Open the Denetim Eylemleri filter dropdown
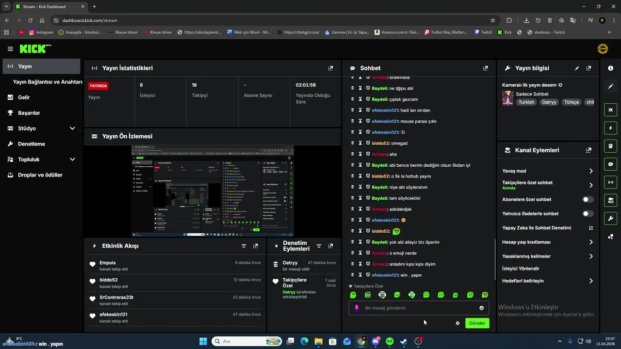The height and width of the screenshot is (349, 621). click(x=319, y=246)
